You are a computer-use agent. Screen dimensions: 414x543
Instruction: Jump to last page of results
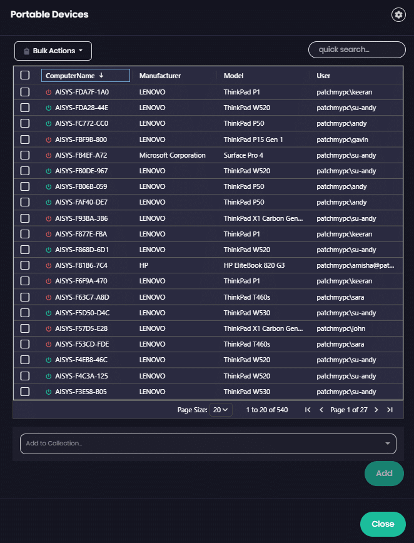pyautogui.click(x=390, y=410)
